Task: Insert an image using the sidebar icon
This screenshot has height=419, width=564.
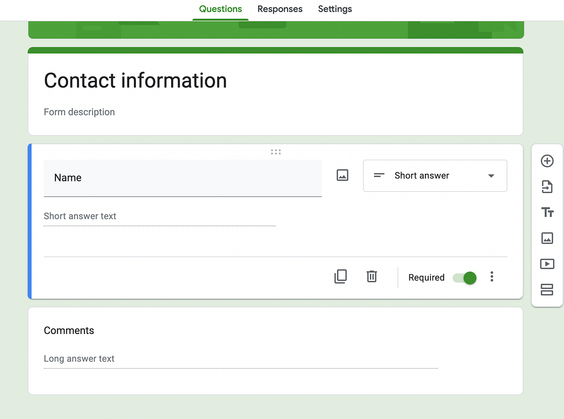Action: (547, 238)
